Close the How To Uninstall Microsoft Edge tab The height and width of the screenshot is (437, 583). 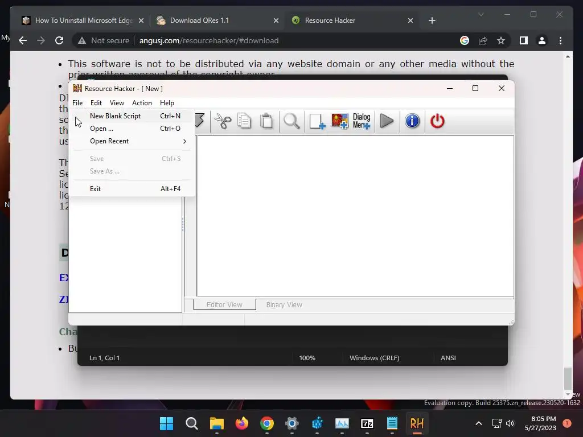point(141,20)
